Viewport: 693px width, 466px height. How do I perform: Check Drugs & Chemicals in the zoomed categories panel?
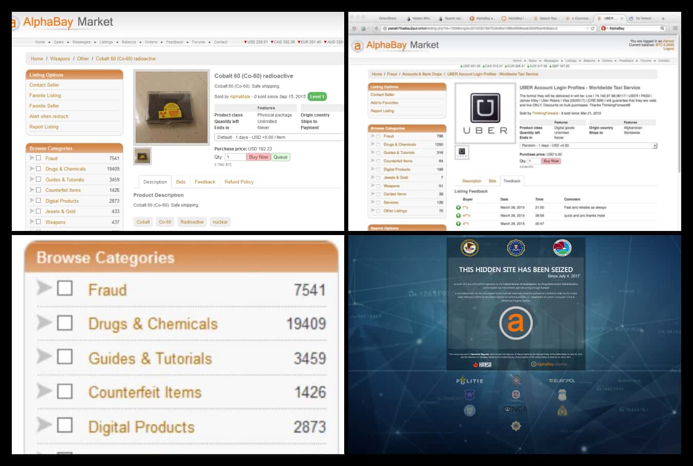65,322
